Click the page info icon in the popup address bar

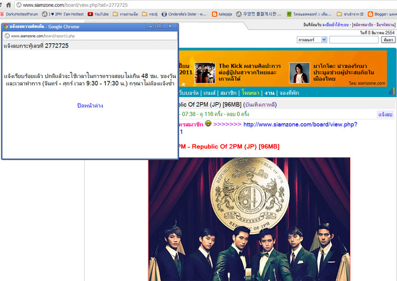(7, 36)
